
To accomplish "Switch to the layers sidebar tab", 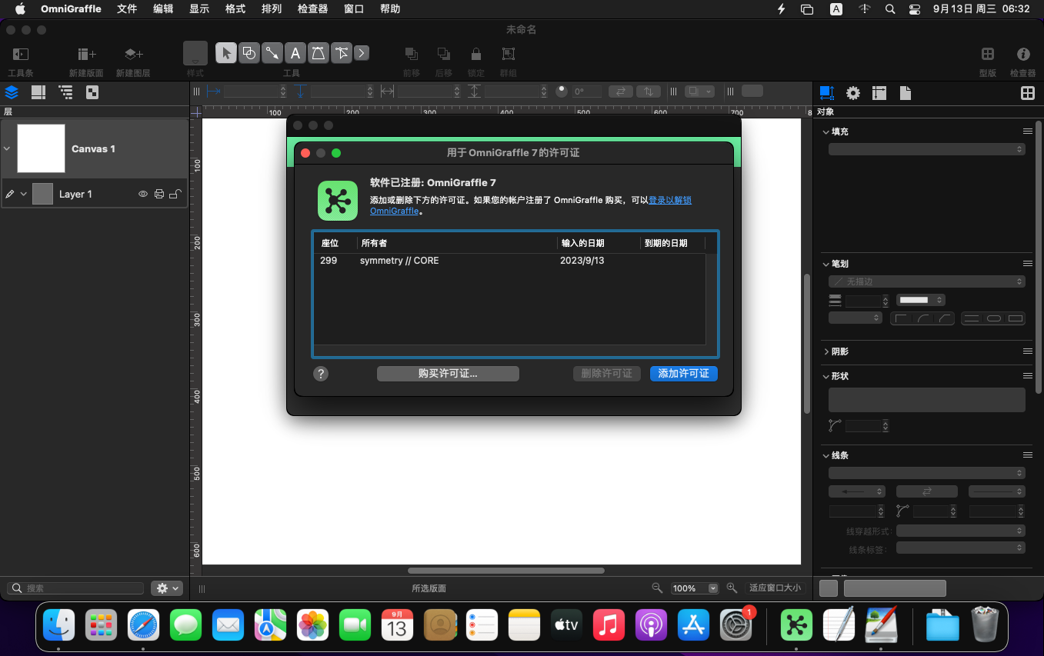I will tap(12, 92).
